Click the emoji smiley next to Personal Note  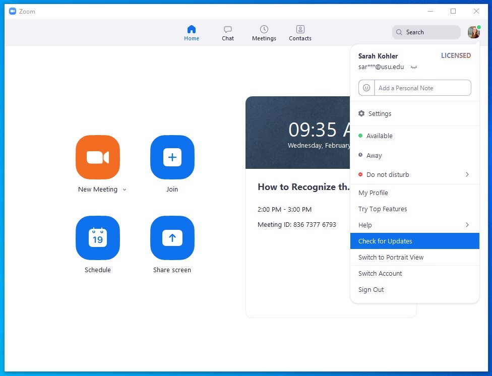coord(366,88)
